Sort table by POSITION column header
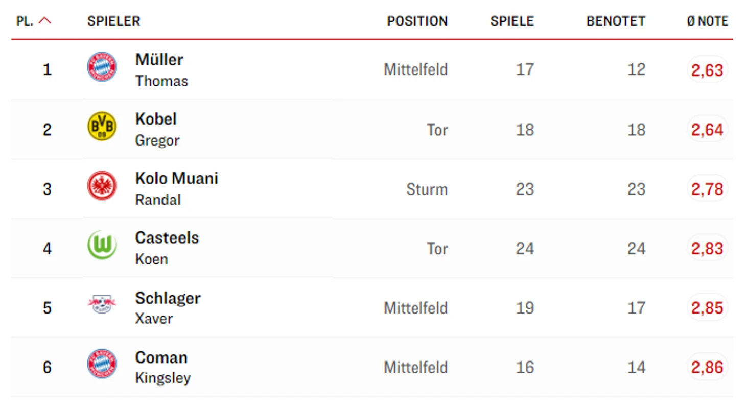 click(417, 21)
